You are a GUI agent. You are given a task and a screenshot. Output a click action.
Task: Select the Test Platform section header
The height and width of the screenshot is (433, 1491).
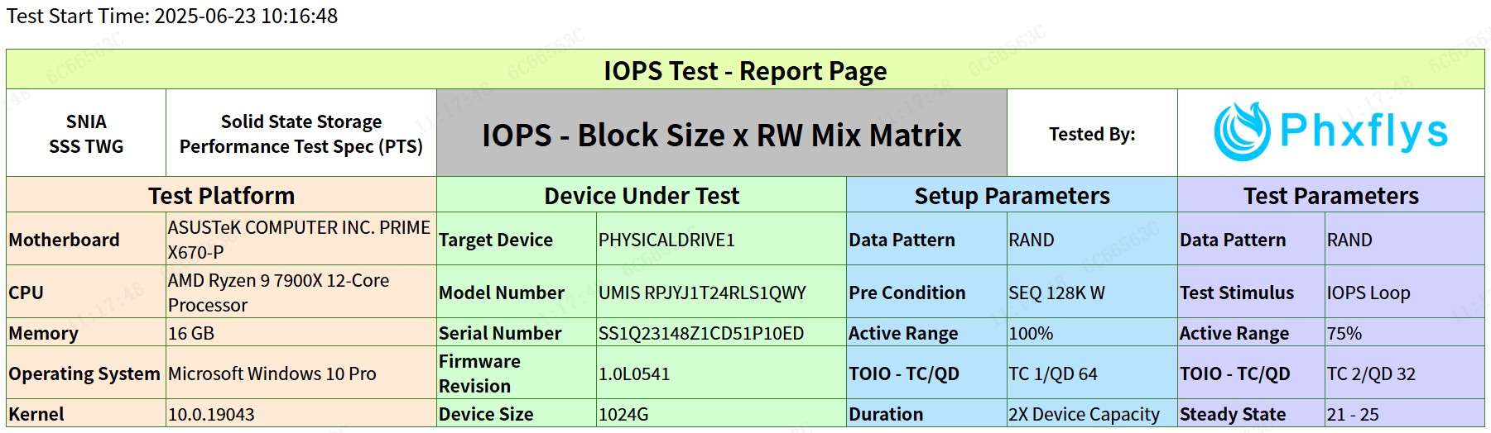coord(221,196)
